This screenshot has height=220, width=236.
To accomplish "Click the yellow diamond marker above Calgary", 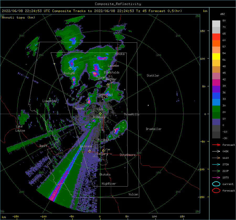I will (104, 151).
